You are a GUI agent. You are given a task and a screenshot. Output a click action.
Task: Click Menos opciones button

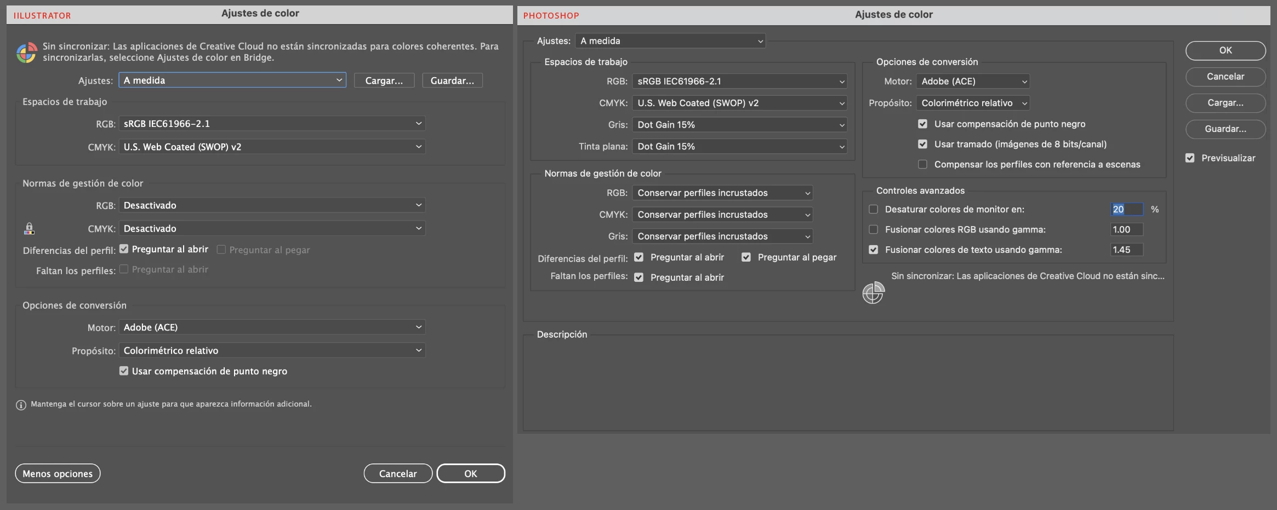pos(58,474)
